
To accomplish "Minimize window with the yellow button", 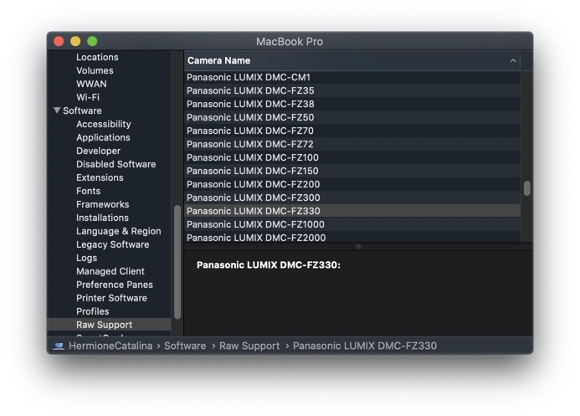I will point(75,41).
